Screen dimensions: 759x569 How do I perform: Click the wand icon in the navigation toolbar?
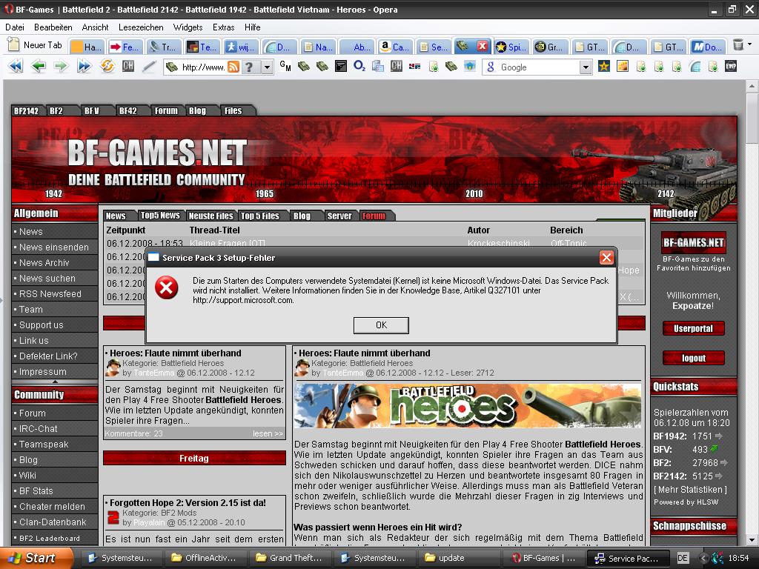click(x=150, y=66)
